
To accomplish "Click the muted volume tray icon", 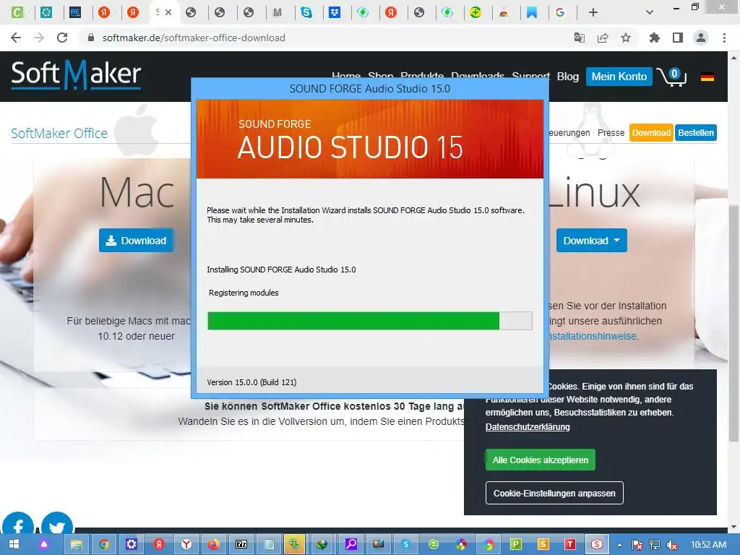I will (x=671, y=545).
